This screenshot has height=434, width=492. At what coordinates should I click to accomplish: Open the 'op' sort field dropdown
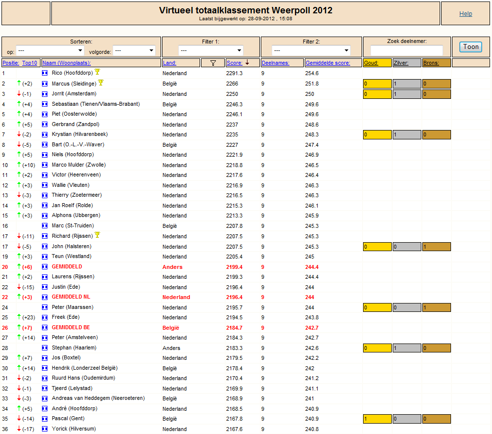tap(50, 50)
